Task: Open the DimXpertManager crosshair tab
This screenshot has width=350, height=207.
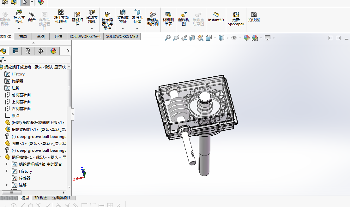Action: coord(41,51)
